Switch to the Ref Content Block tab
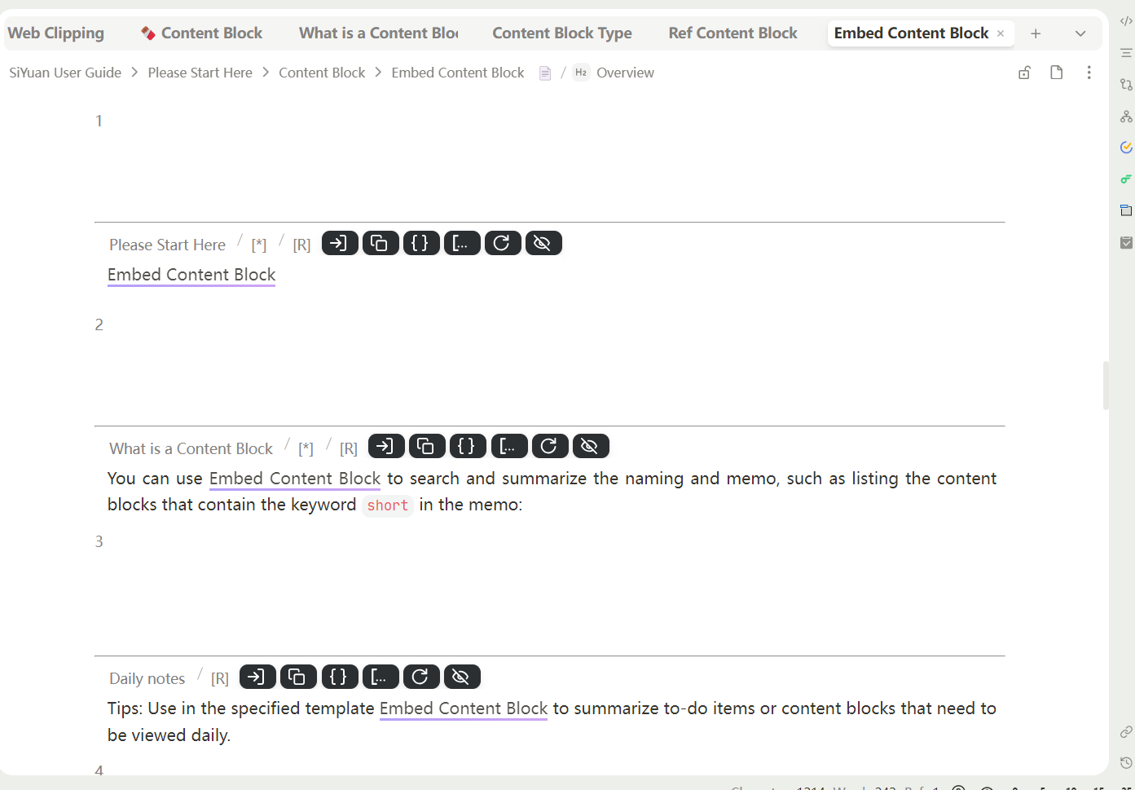 point(732,33)
